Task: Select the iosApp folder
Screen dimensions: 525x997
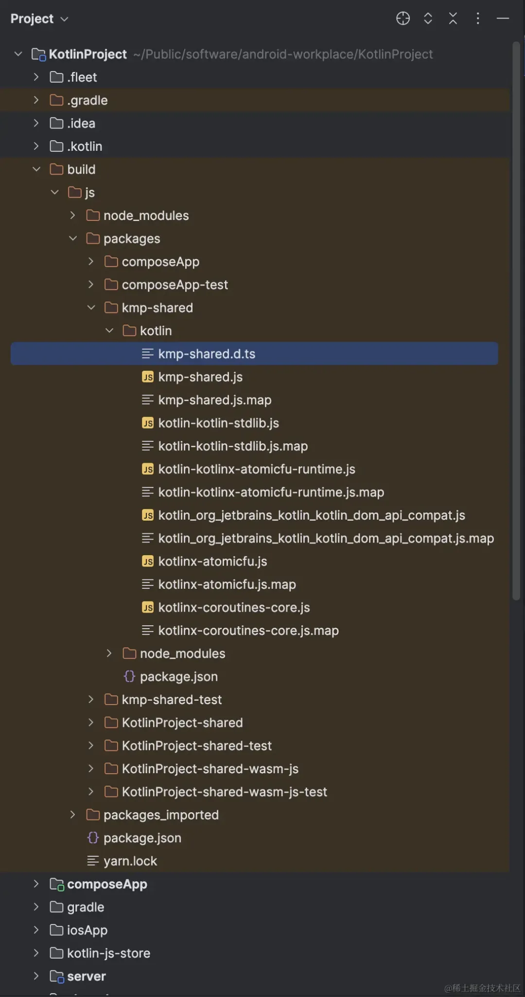Action: pos(87,930)
